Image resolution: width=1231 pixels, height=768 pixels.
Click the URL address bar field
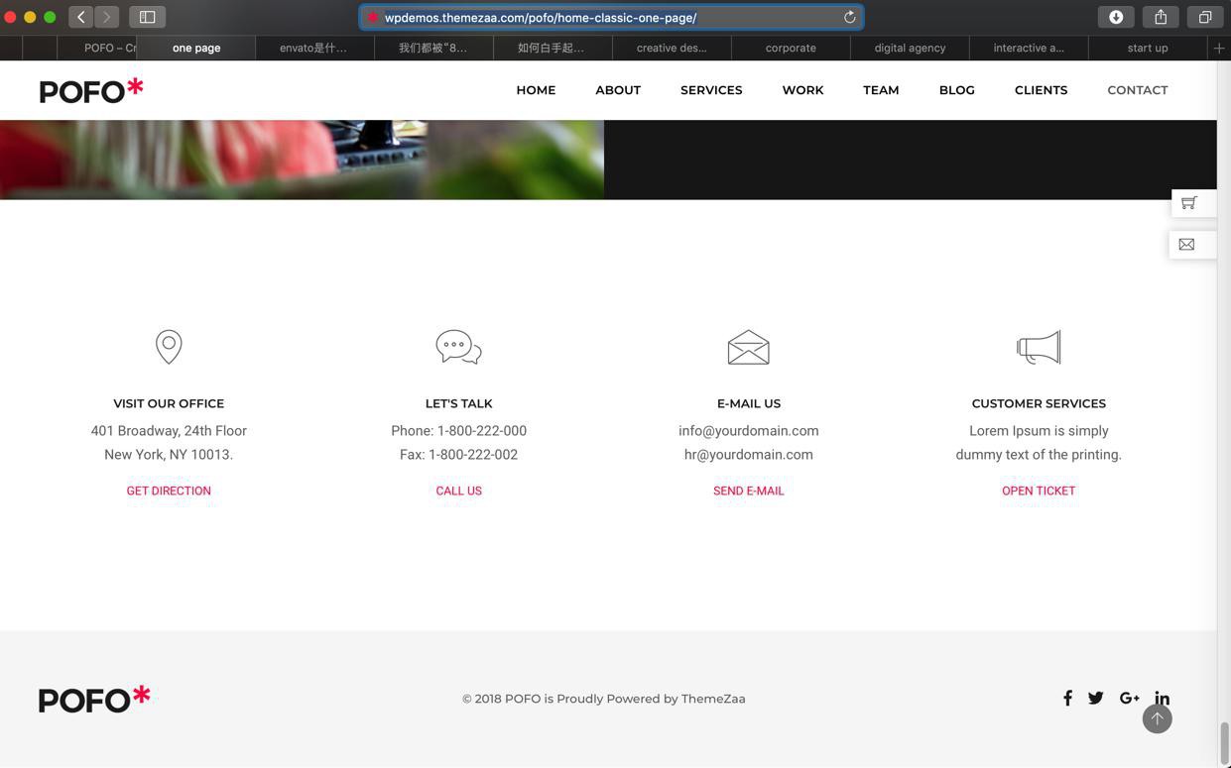pos(611,17)
